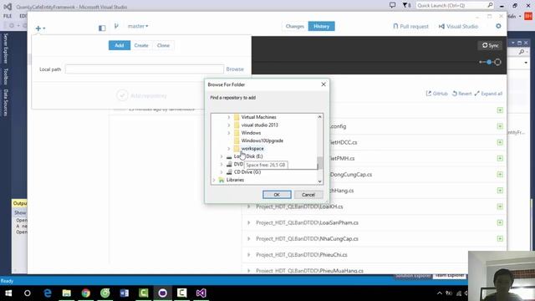
Task: Open repository in Visual Studio
Action: coord(458,26)
